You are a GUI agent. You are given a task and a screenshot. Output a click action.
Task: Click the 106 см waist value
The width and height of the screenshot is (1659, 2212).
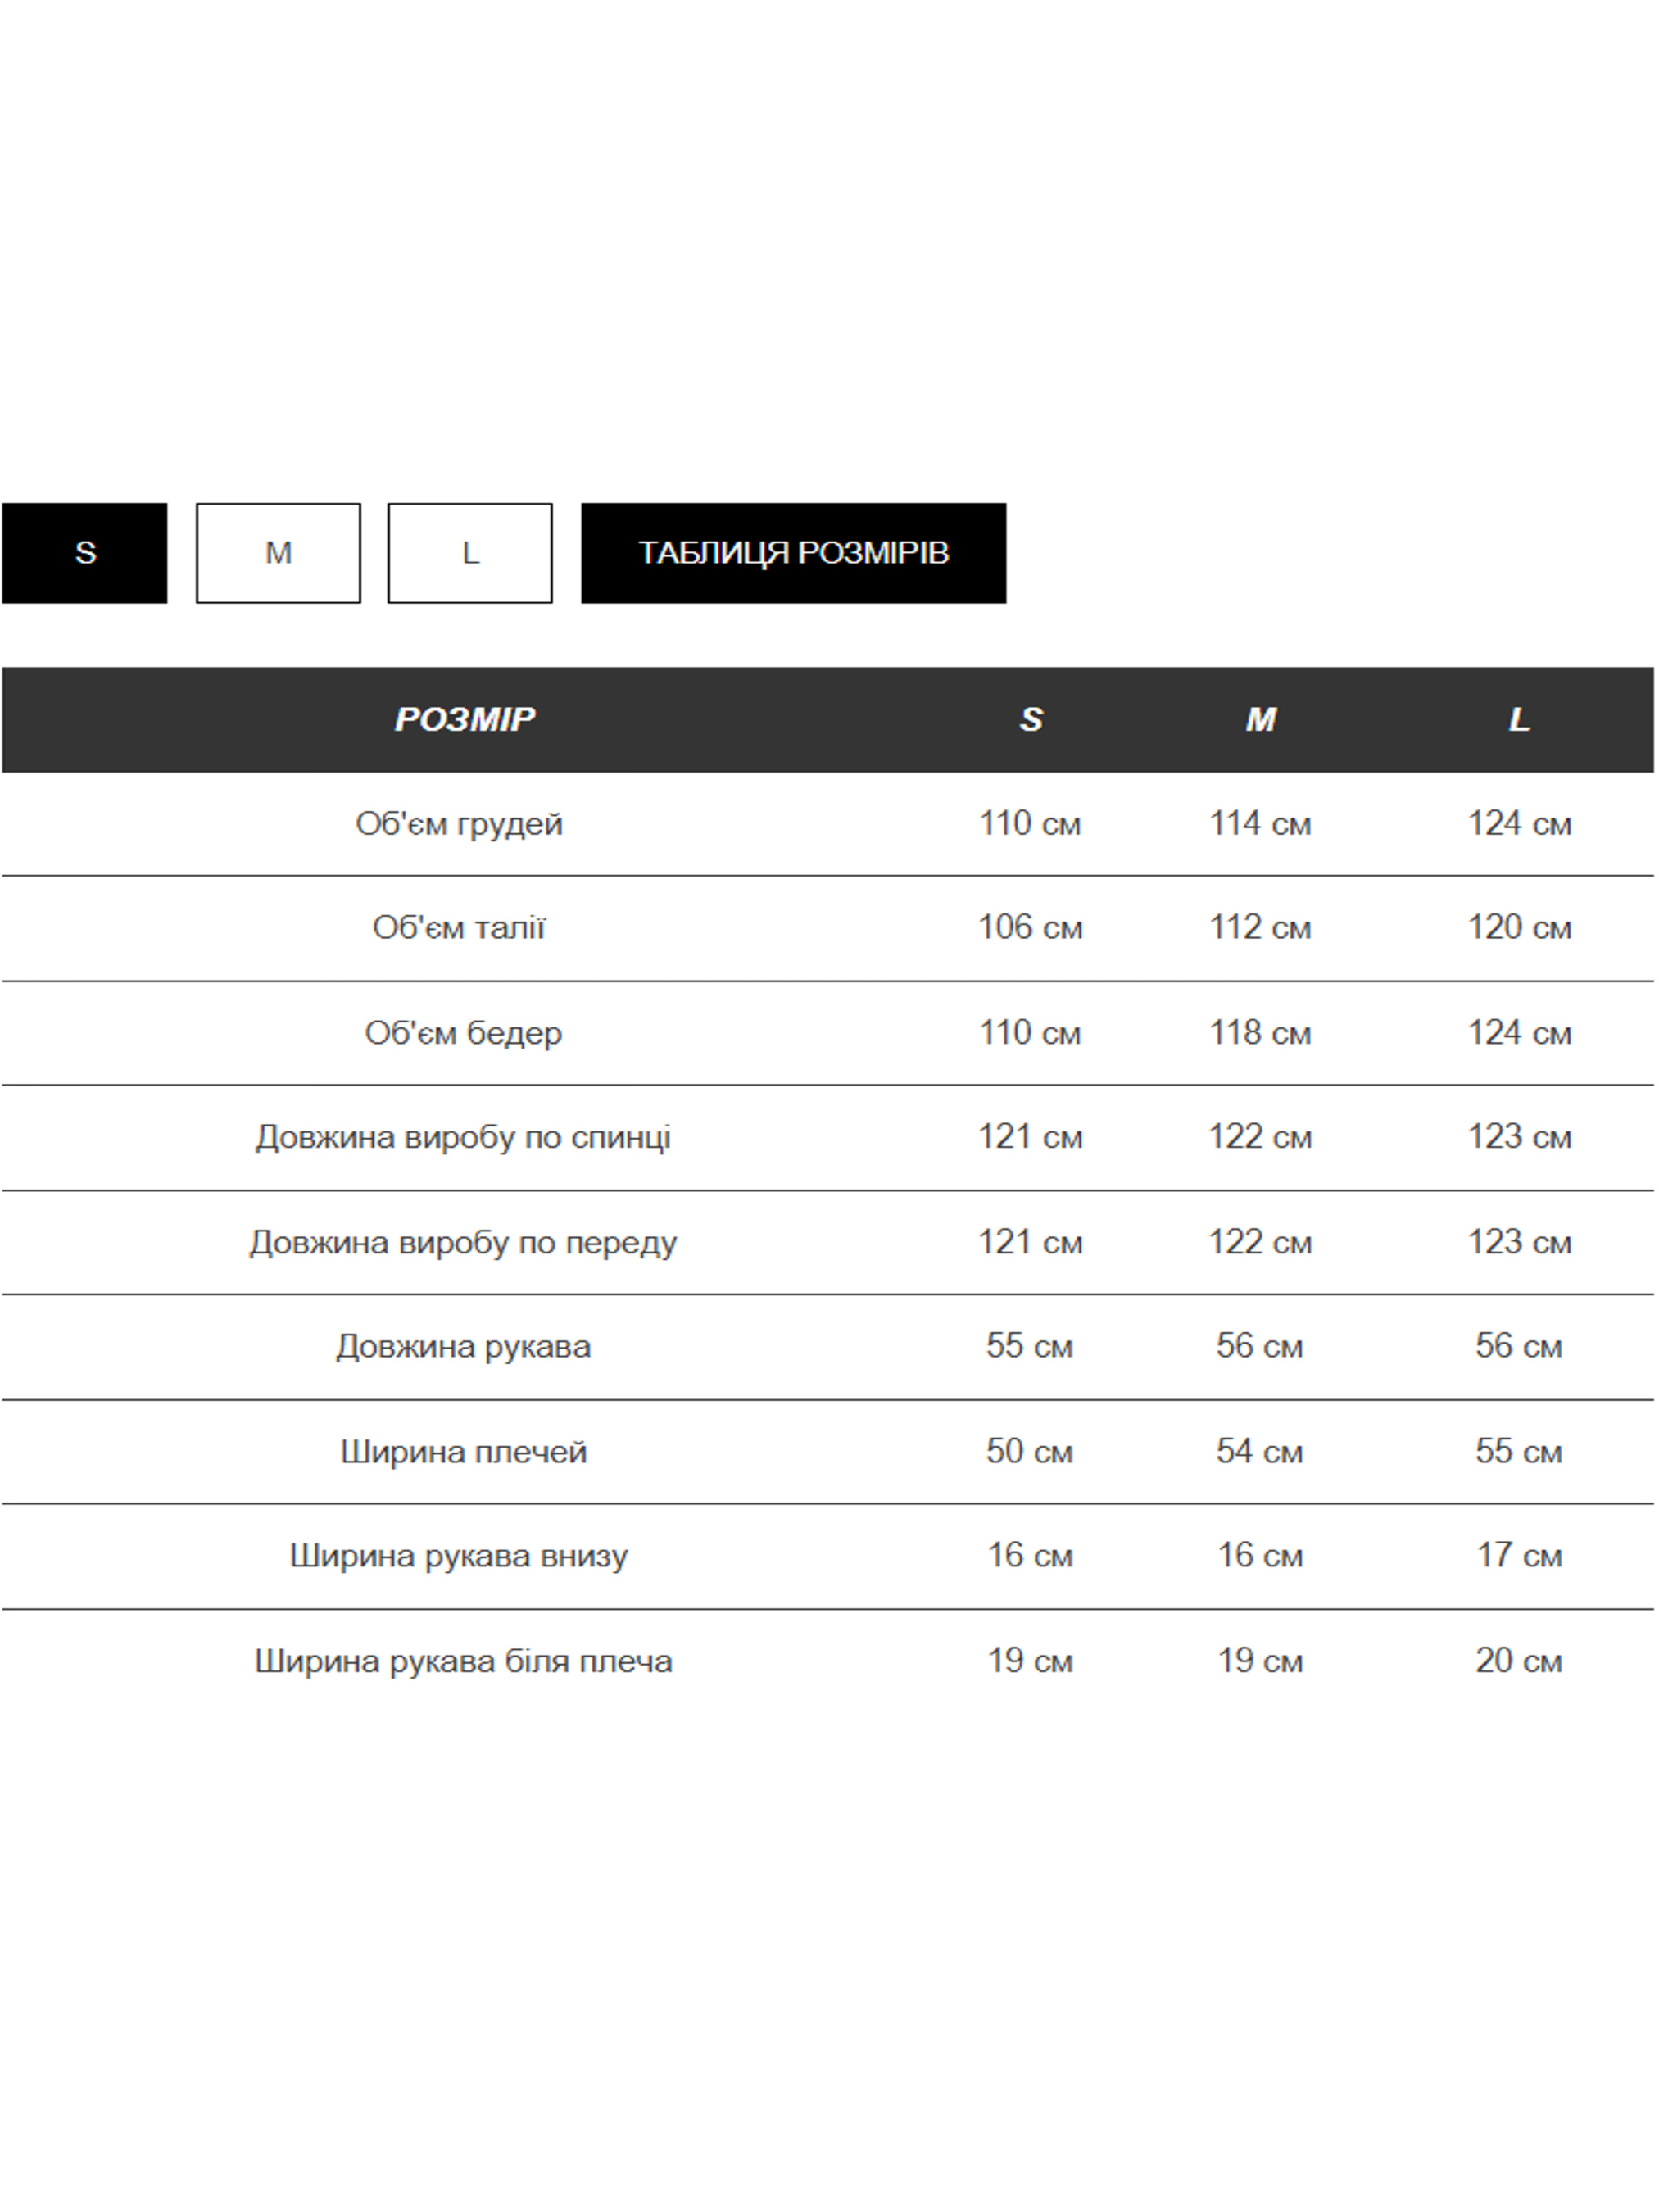pos(1030,928)
